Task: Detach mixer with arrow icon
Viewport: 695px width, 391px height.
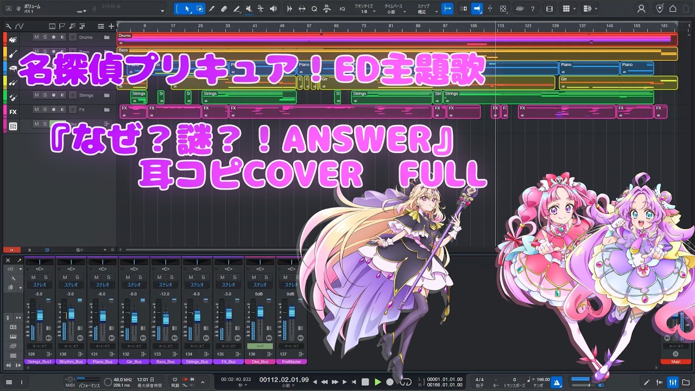Action: [20, 261]
